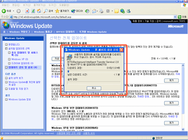Image resolution: width=188 pixels, height=140 pixels.
Task: Click the 취소 cancel button in dialog
Action: click(94, 88)
